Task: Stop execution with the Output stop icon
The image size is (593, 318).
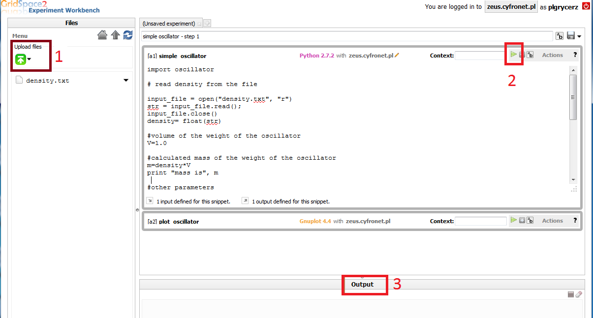Action: click(x=571, y=294)
